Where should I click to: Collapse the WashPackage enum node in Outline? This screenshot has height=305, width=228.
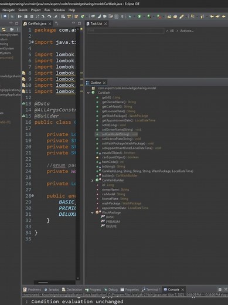click(x=92, y=212)
